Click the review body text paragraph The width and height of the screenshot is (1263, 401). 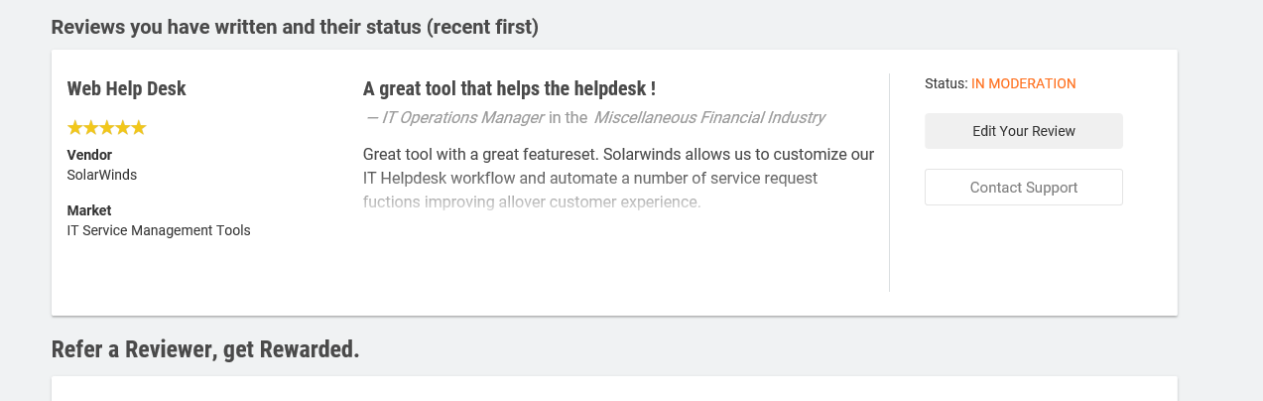tap(617, 179)
